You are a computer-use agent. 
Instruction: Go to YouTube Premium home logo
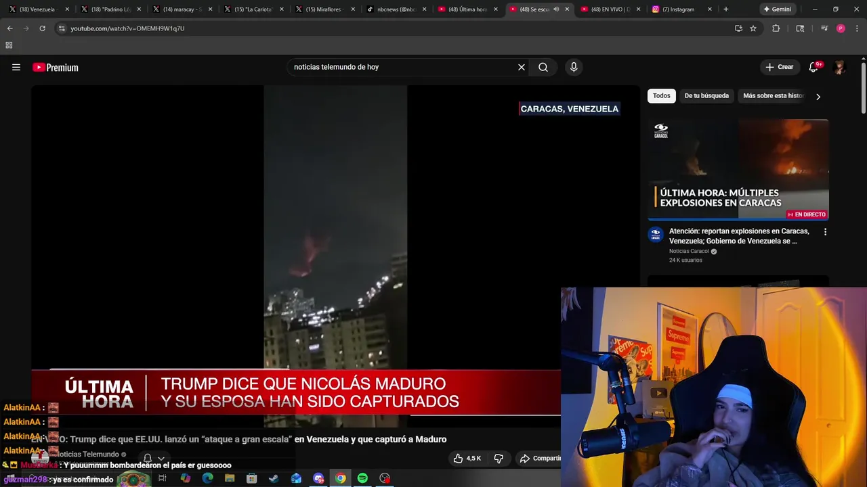click(x=56, y=67)
